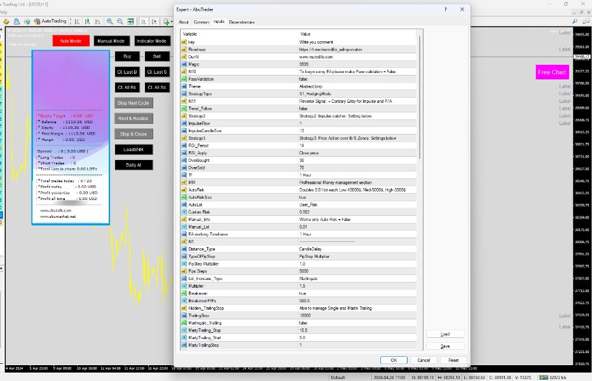The image size is (592, 381).
Task: Click the magenta Free Chart button
Action: tap(551, 72)
